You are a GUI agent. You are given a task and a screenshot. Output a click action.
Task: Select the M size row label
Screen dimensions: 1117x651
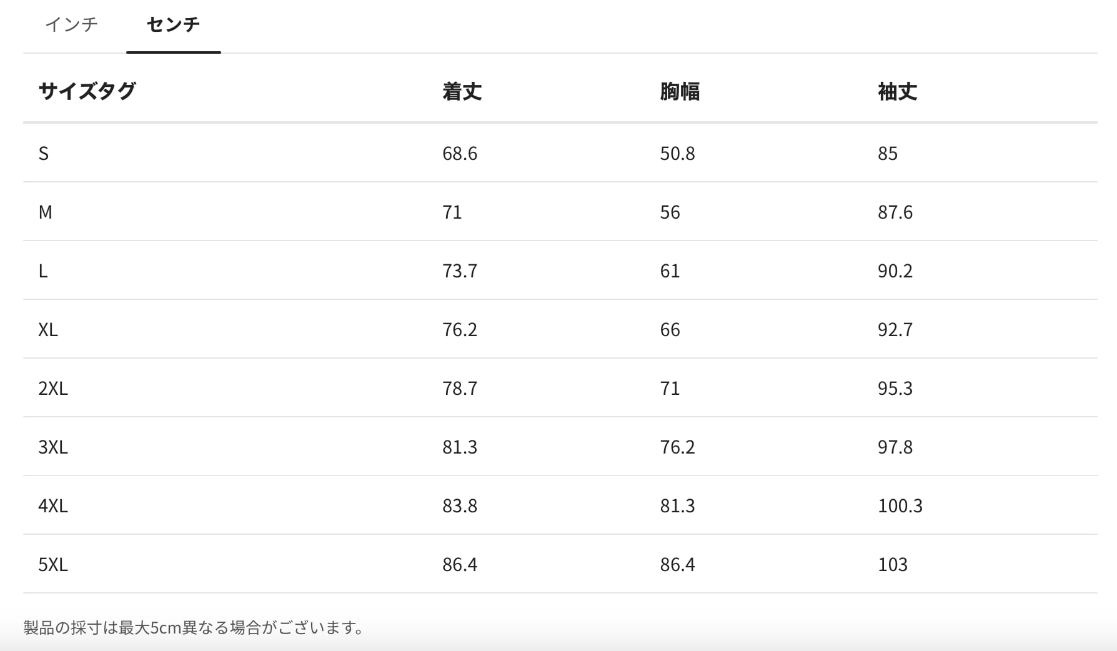[x=45, y=212]
